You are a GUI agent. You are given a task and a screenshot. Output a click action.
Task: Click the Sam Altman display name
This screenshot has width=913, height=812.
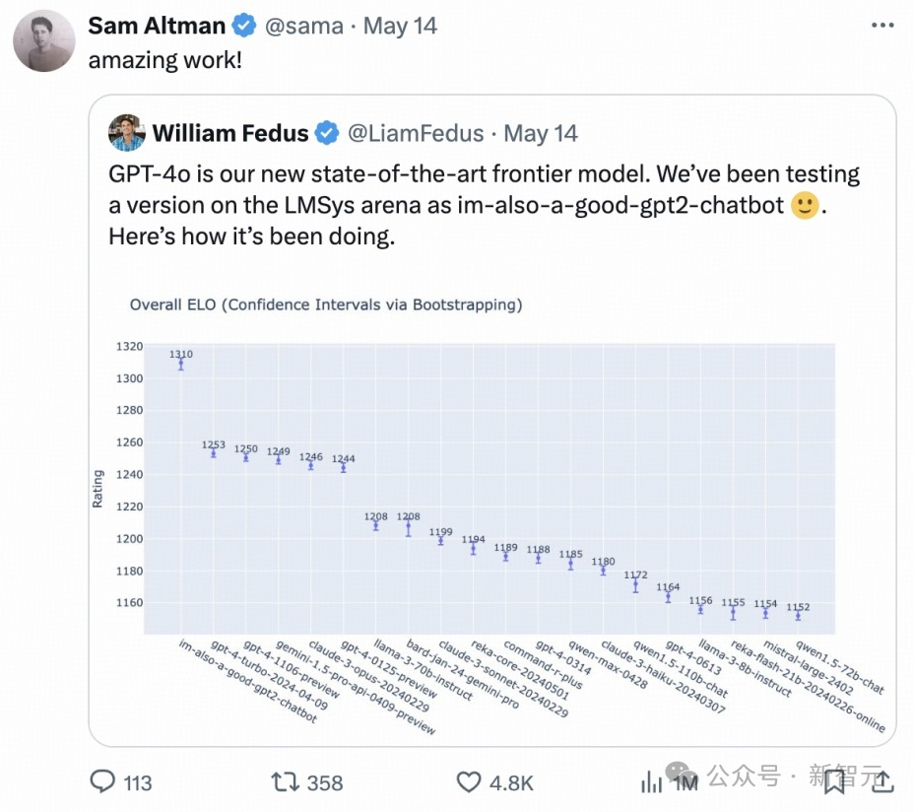click(x=158, y=26)
